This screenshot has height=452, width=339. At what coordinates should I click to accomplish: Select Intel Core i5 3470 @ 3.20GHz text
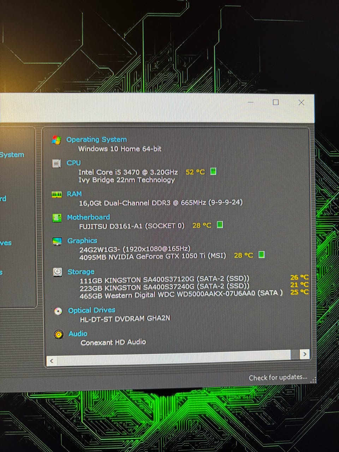click(128, 172)
